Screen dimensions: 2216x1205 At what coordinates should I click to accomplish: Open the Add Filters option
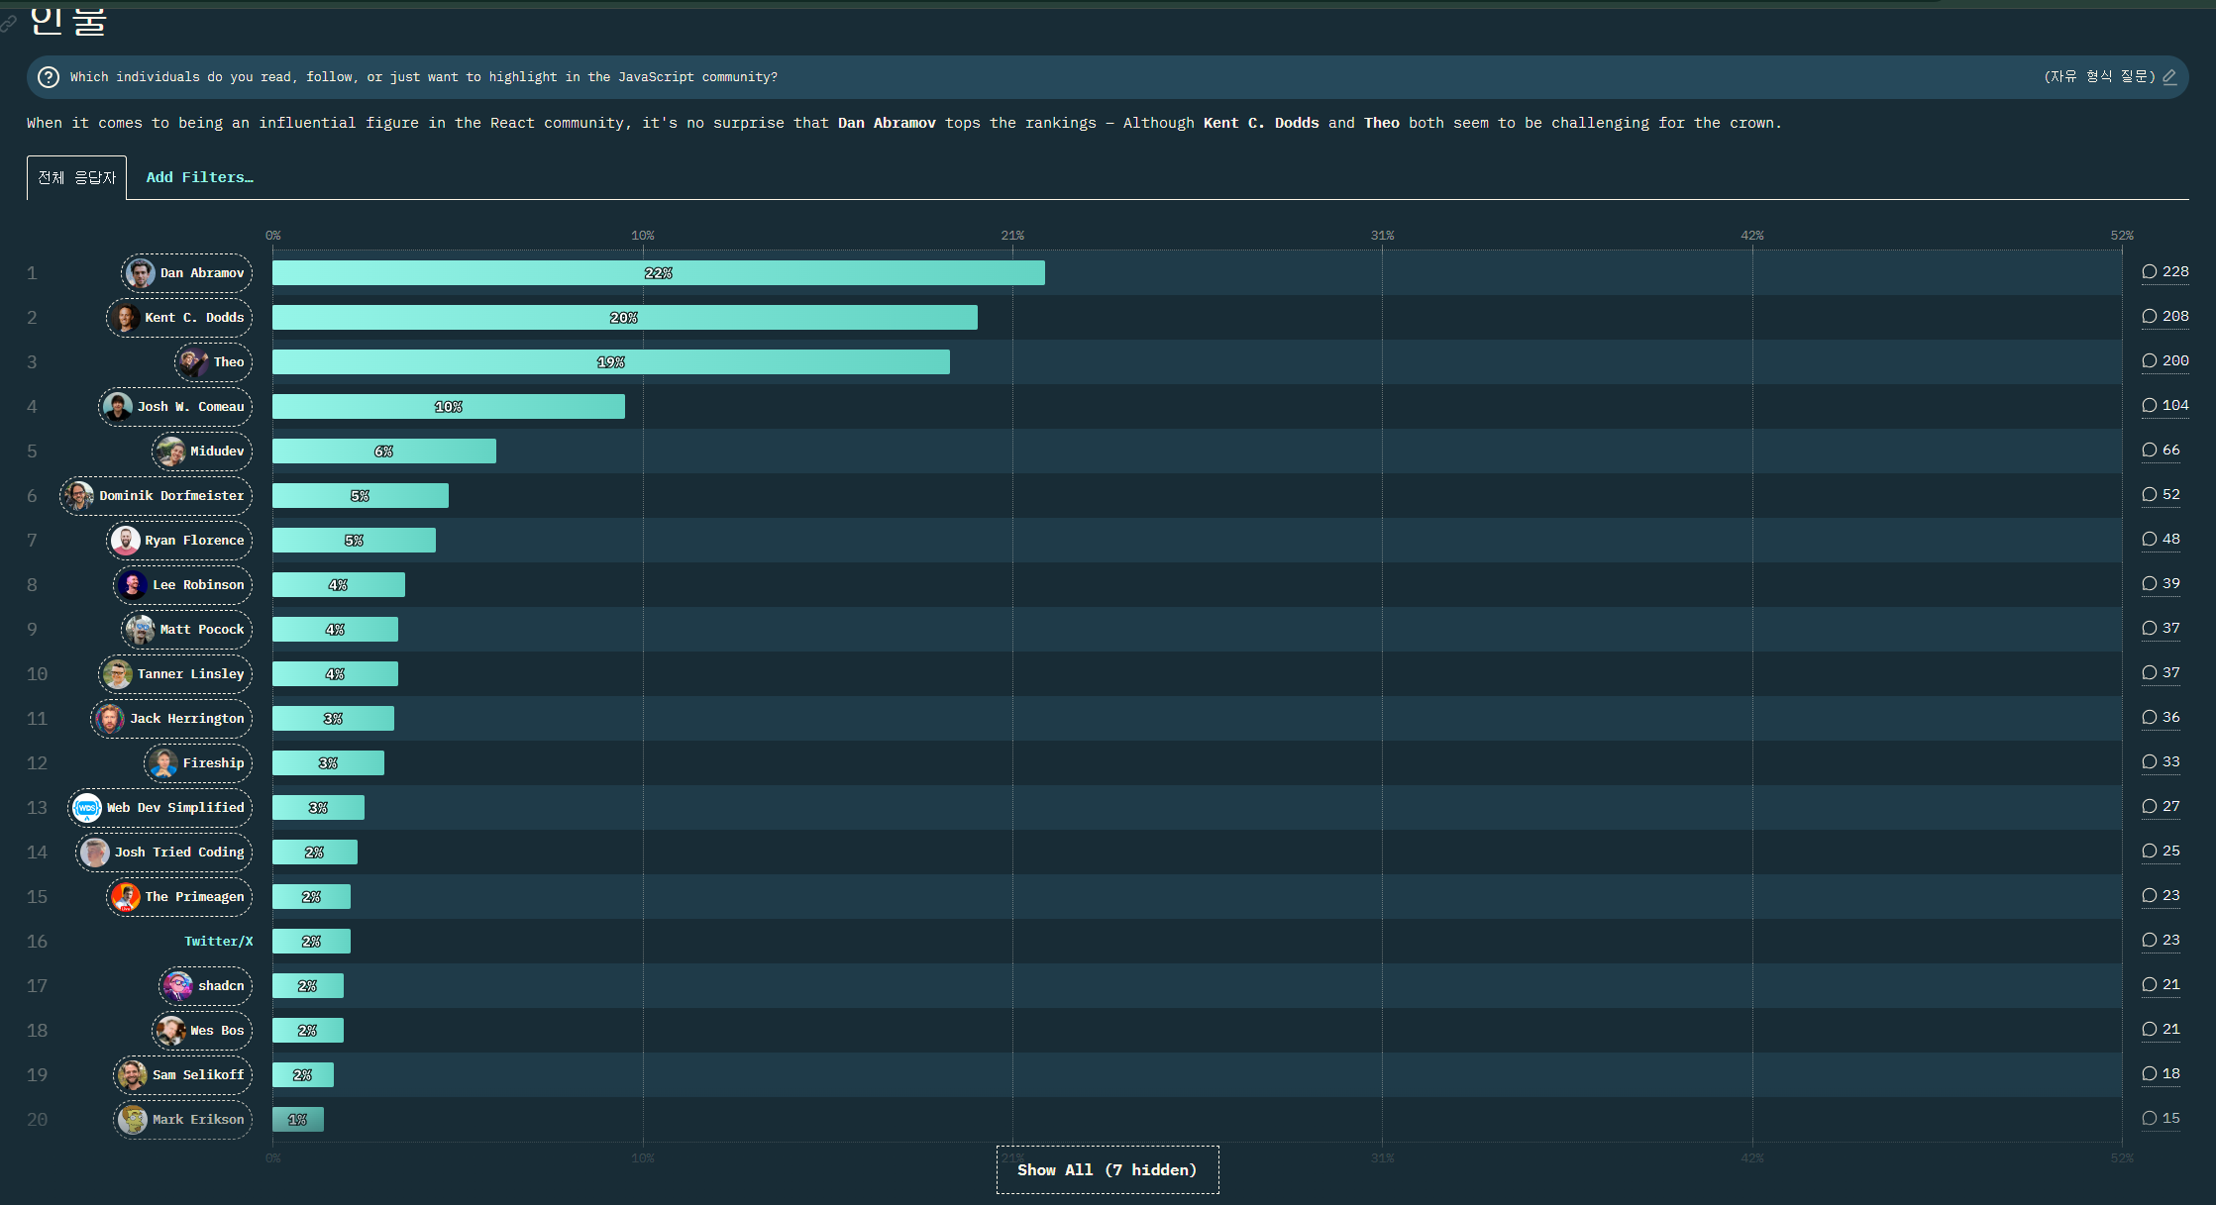coord(199,177)
